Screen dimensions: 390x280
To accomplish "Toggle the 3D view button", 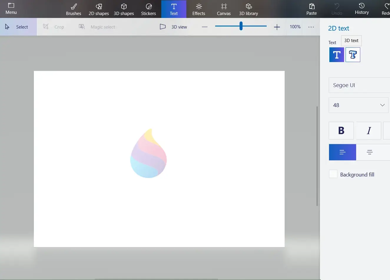I will 174,27.
